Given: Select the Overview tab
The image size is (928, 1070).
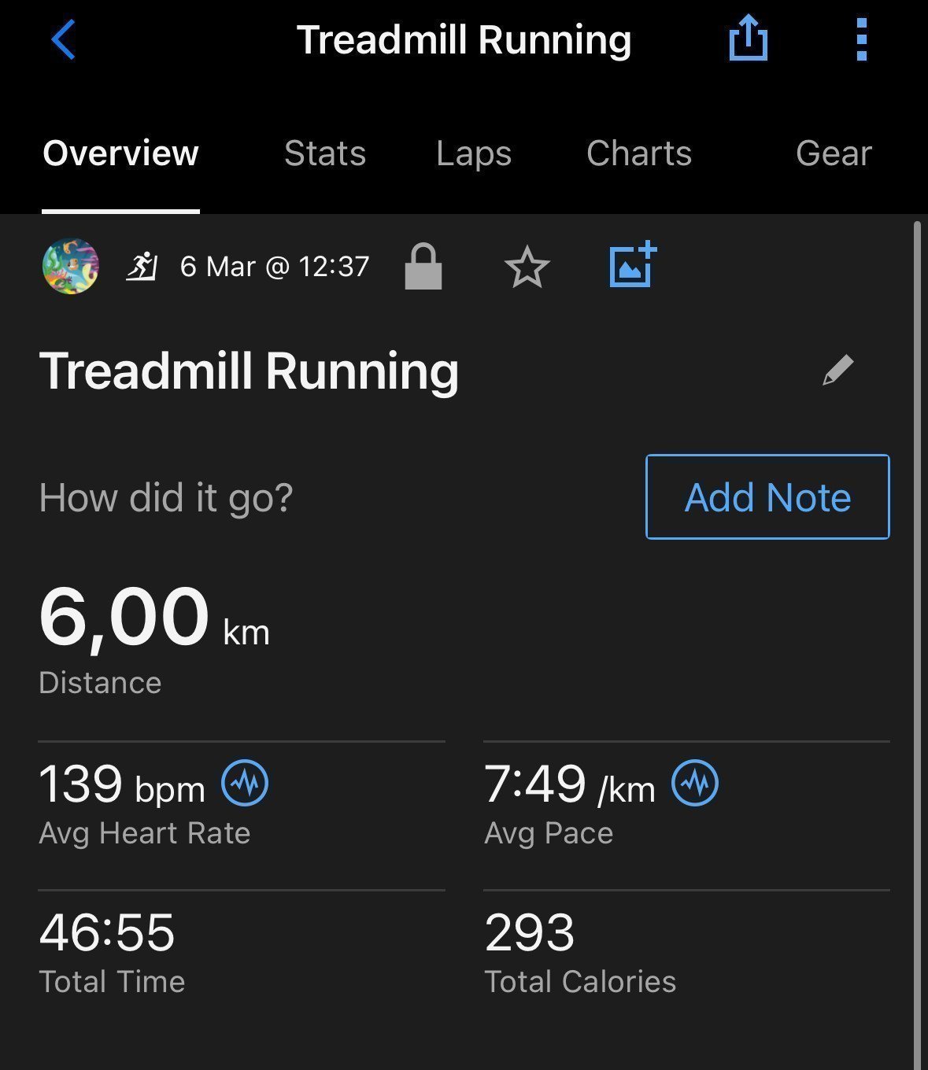Looking at the screenshot, I should (x=120, y=153).
